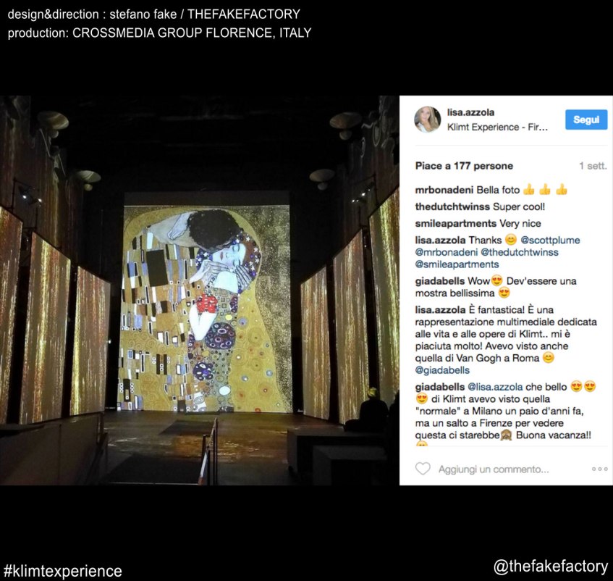Follow the @lisa.azzola mention in the last comment

pos(495,387)
